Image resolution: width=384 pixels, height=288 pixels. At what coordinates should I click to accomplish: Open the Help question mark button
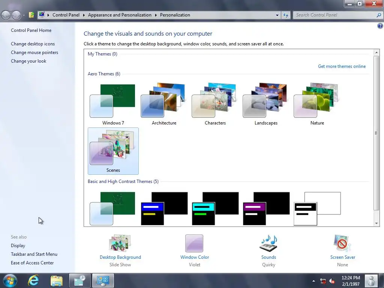pyautogui.click(x=380, y=26)
